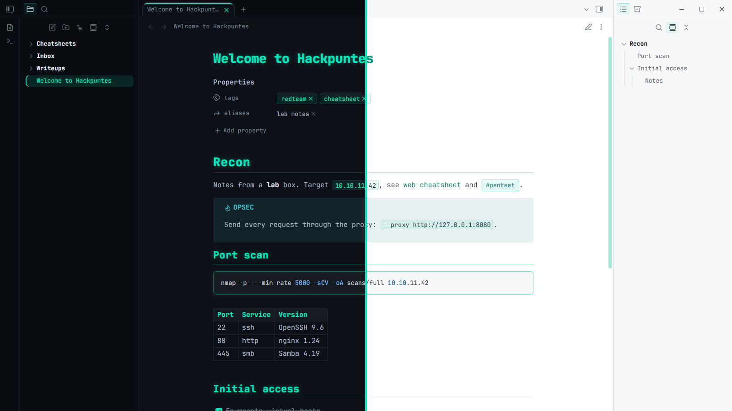Image resolution: width=732 pixels, height=411 pixels.
Task: Open the #pentest tag
Action: 501,185
